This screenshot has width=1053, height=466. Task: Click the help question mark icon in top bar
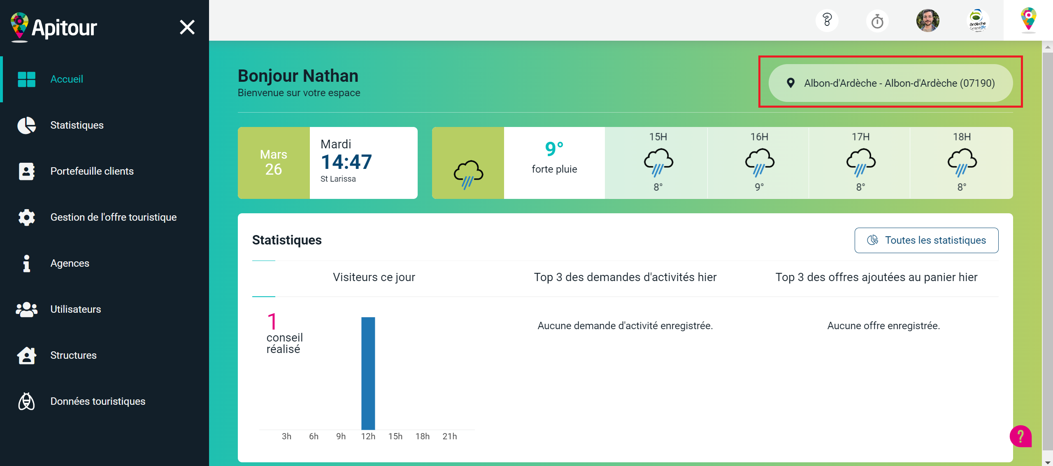(827, 21)
